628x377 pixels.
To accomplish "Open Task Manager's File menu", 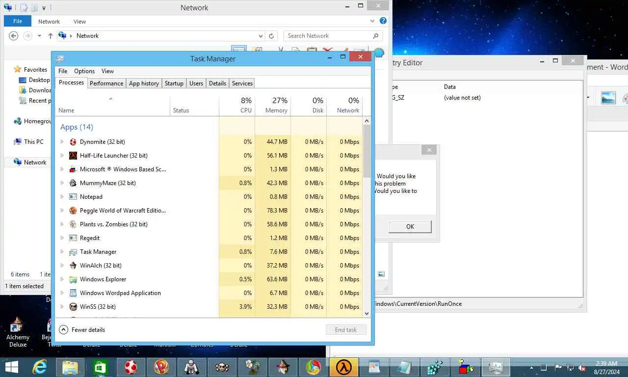I will [x=63, y=71].
